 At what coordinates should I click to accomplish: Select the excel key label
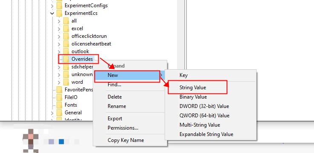(x=77, y=28)
